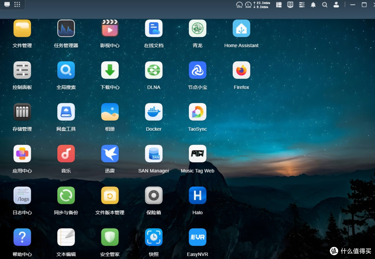Image resolution: width=375 pixels, height=259 pixels.
Task: Open the 快照 snapshot app
Action: [154, 237]
